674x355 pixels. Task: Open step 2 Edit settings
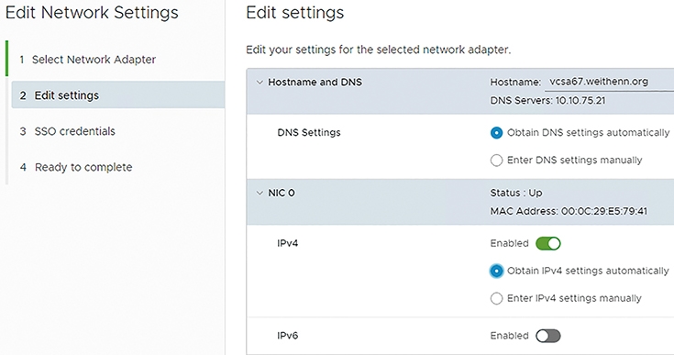click(118, 95)
